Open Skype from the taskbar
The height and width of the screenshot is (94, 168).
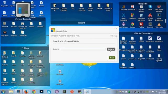tap(49, 92)
